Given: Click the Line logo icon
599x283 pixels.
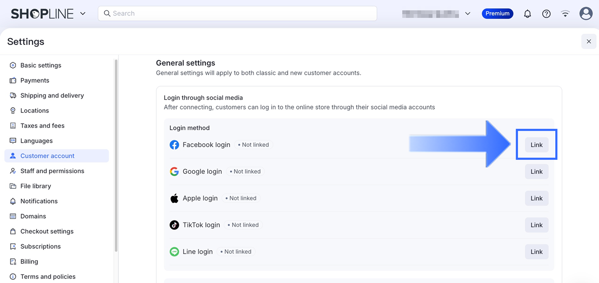Looking at the screenshot, I should coord(174,252).
